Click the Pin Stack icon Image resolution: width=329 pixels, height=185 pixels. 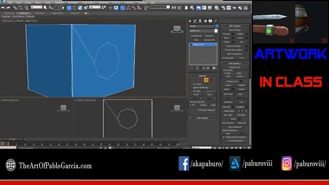191,68
